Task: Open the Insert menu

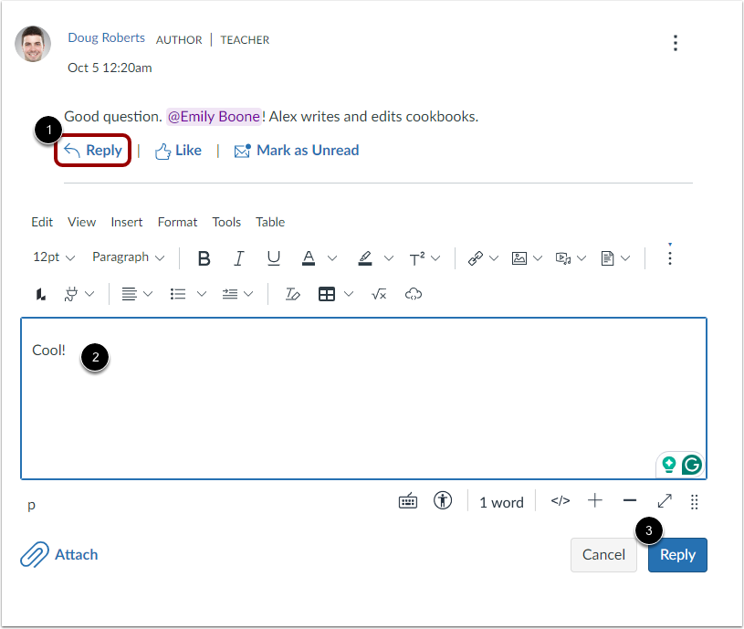Action: coord(126,222)
